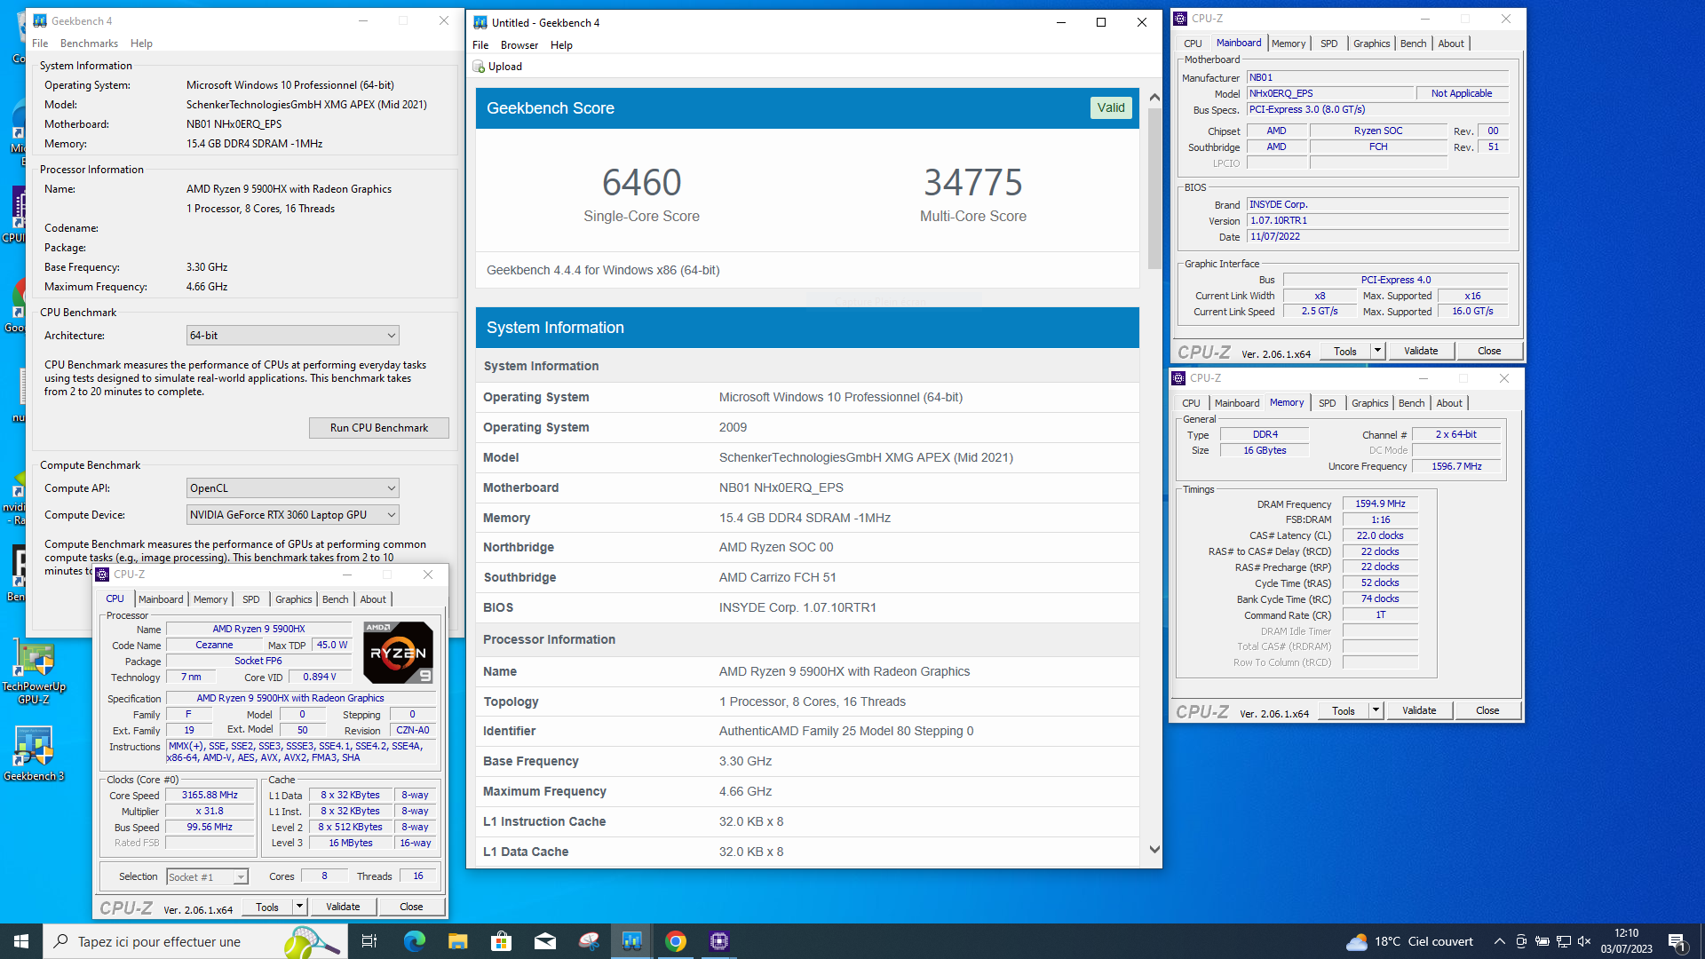
Task: Switch to About tab in CPU-Z Mainboard window
Action: tap(1451, 44)
